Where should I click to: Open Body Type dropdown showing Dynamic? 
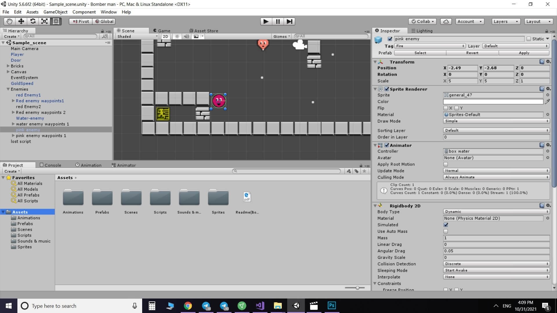(x=496, y=212)
